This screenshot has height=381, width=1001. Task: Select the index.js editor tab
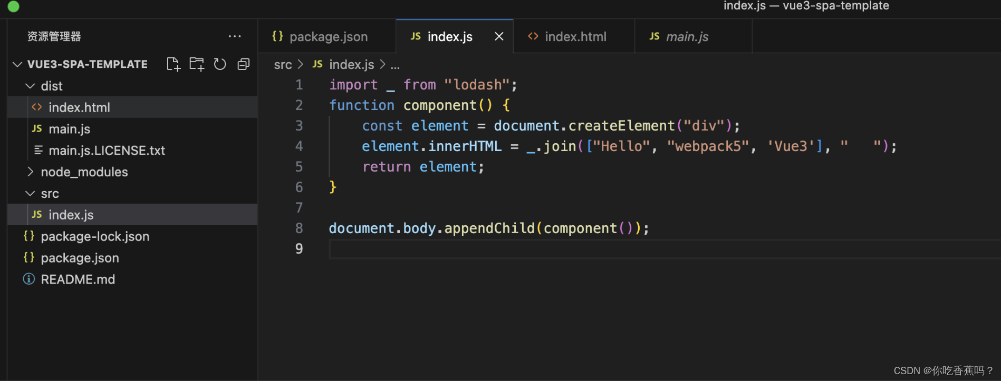pos(450,36)
